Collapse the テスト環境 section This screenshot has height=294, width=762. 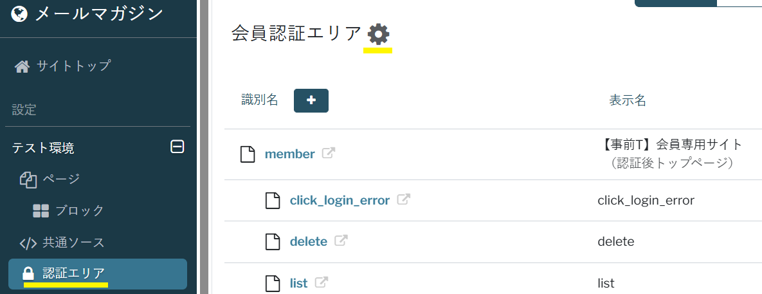pyautogui.click(x=177, y=147)
